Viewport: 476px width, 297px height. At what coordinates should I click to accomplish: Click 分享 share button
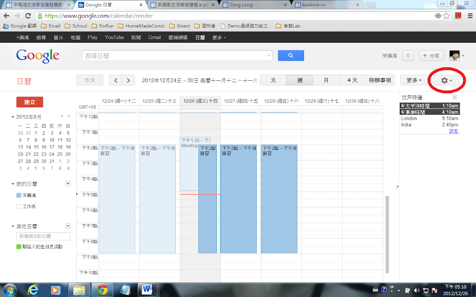pyautogui.click(x=431, y=56)
